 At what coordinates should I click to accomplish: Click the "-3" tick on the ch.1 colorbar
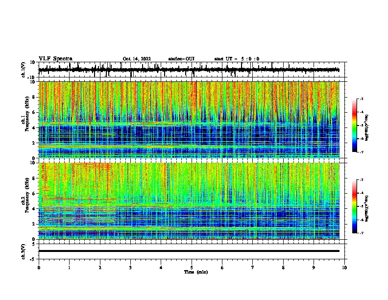pyautogui.click(x=362, y=99)
